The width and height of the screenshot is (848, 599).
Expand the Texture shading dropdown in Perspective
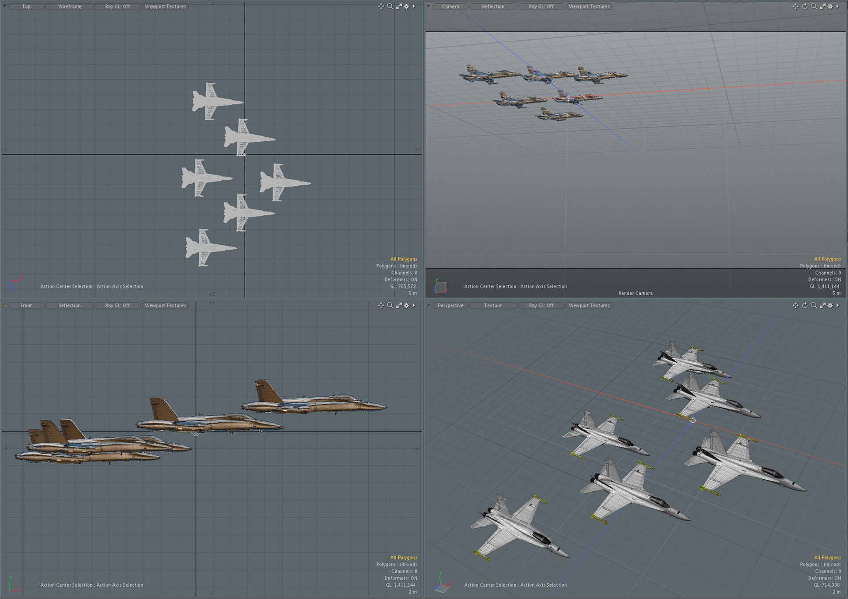pyautogui.click(x=493, y=306)
